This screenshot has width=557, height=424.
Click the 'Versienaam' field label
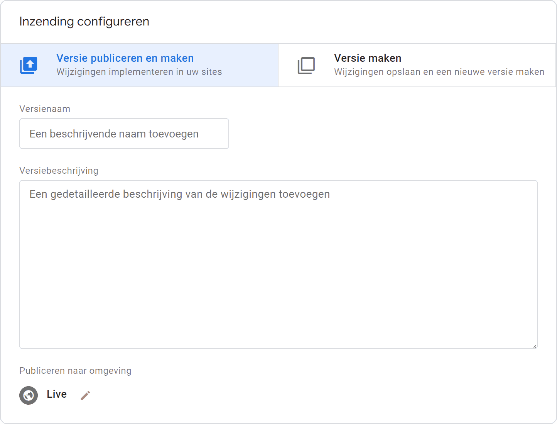coord(45,109)
